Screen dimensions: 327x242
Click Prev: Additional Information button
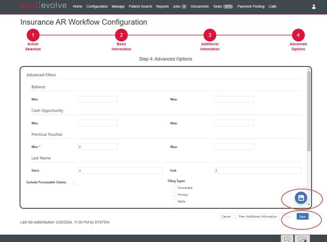[258, 216]
